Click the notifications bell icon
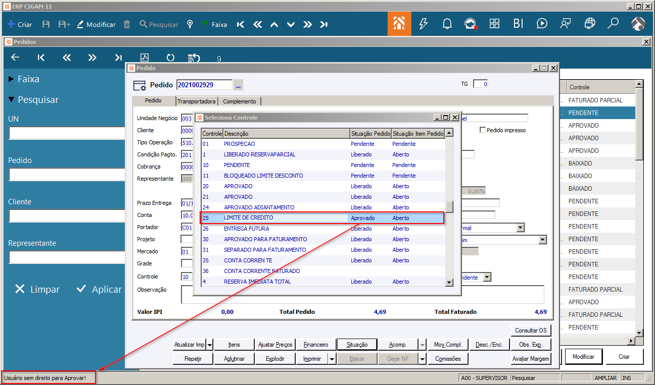The height and width of the screenshot is (385, 655). (x=447, y=24)
